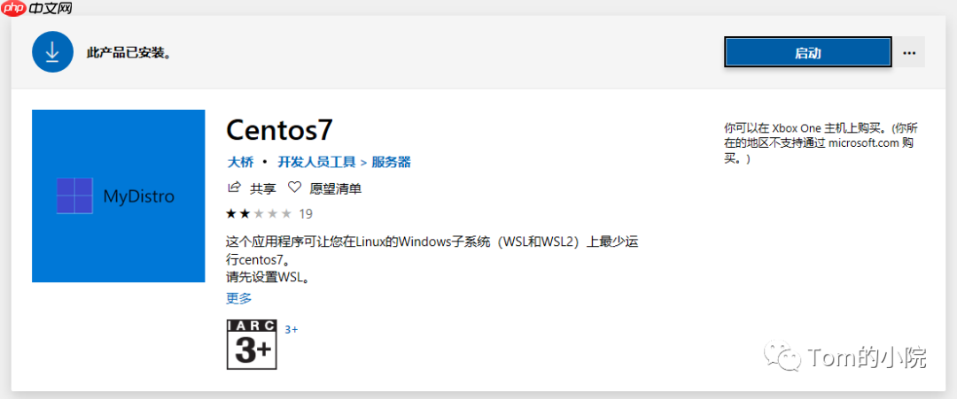Click the IARC 3+ rating badge
957x399 pixels.
(x=252, y=344)
